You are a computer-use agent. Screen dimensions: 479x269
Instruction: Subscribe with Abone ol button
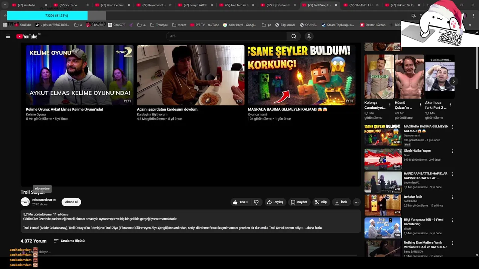[x=71, y=202]
